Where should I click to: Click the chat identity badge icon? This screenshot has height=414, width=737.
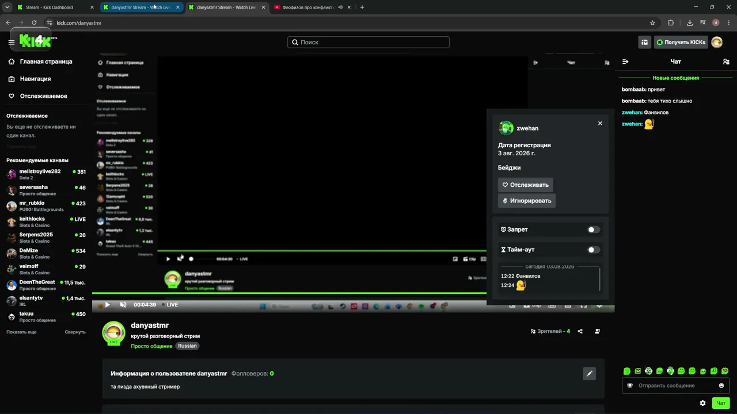[x=630, y=385]
